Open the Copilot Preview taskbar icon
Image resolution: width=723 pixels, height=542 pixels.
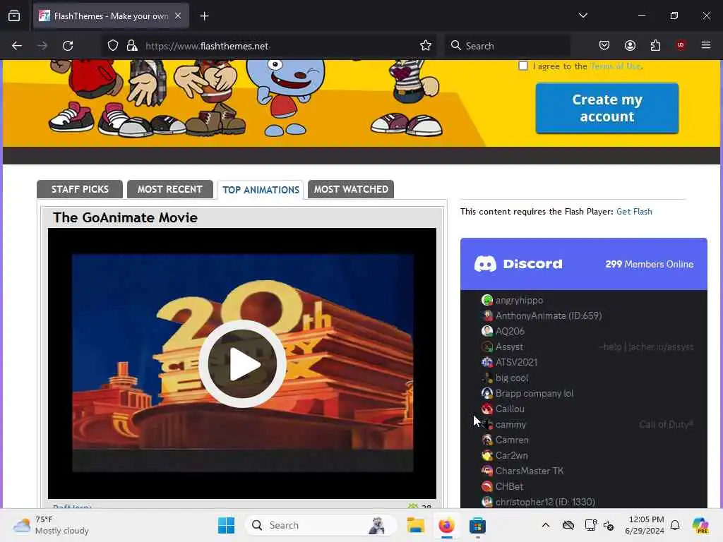click(700, 525)
